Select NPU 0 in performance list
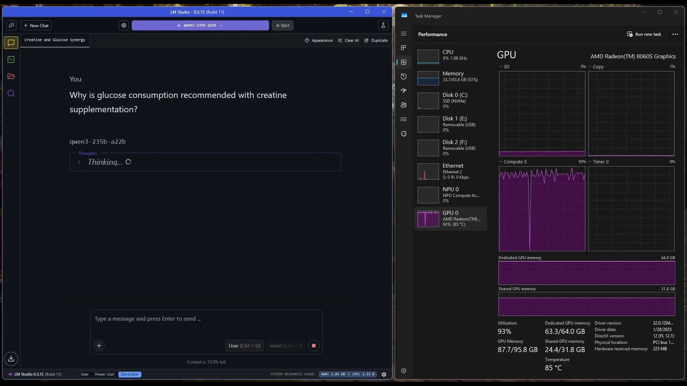Image resolution: width=687 pixels, height=386 pixels. pyautogui.click(x=450, y=195)
